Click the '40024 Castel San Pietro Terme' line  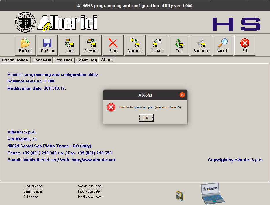(49, 146)
